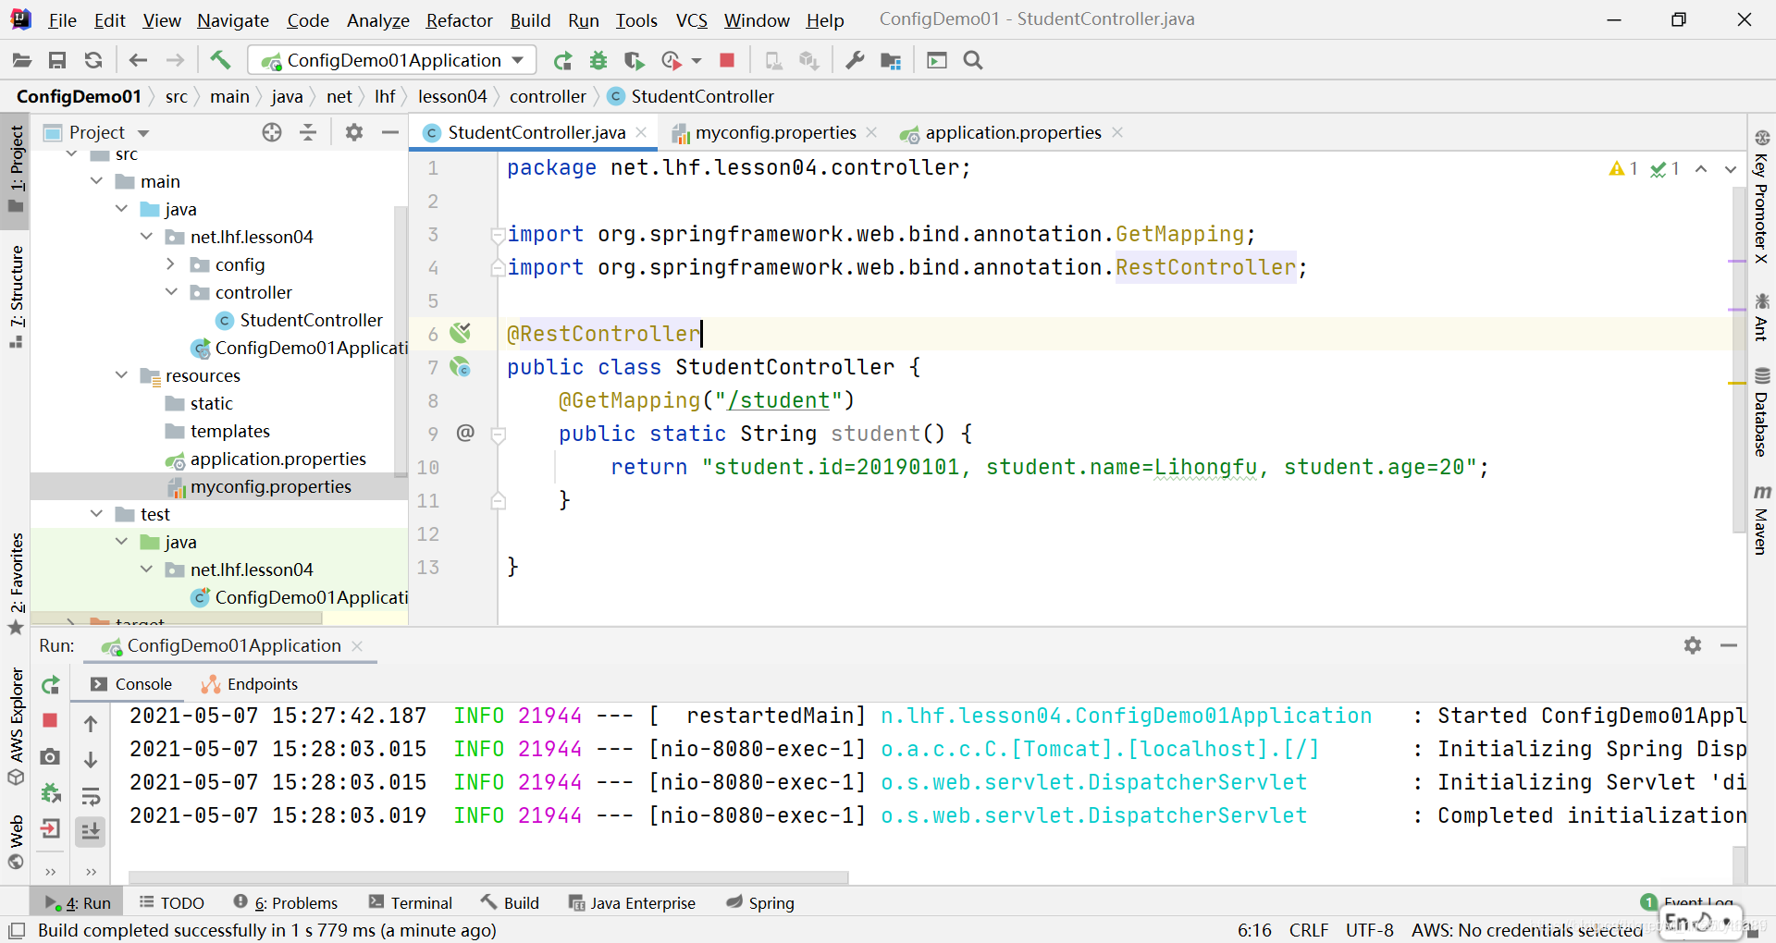Hide the Project panel with minus icon

(x=390, y=132)
